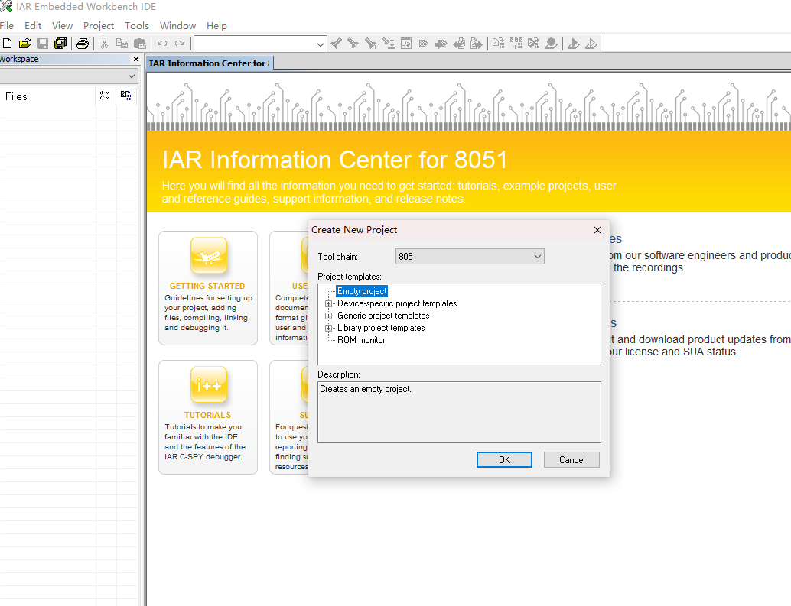Click the Save floppy disk icon
This screenshot has height=606, width=791.
[43, 44]
